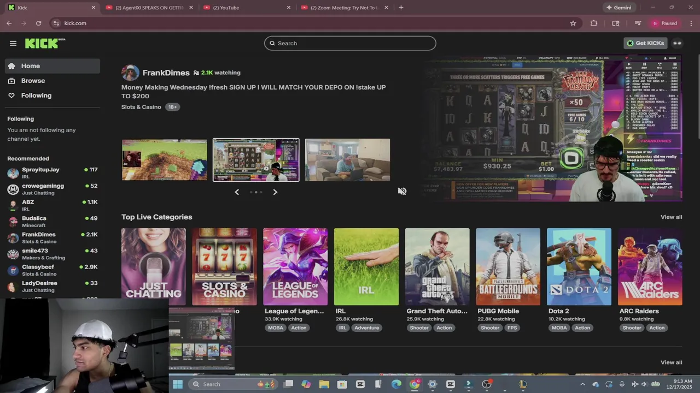This screenshot has width=700, height=393.
Task: Show the previous featured stream arrow
Action: [237, 192]
